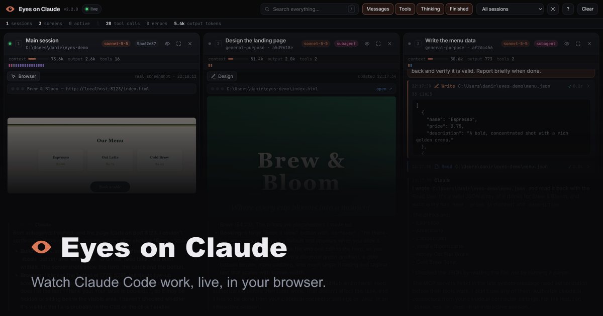The width and height of the screenshot is (603, 316).
Task: Close the Write the menu data panel
Action: [x=589, y=44]
